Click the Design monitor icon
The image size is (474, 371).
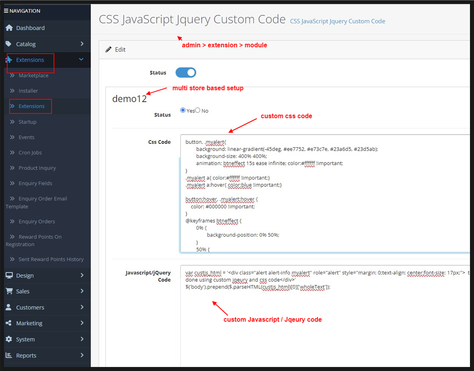[9, 275]
